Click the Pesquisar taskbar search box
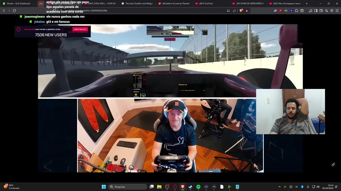Viewport: 341px width, 191px height. [128, 187]
